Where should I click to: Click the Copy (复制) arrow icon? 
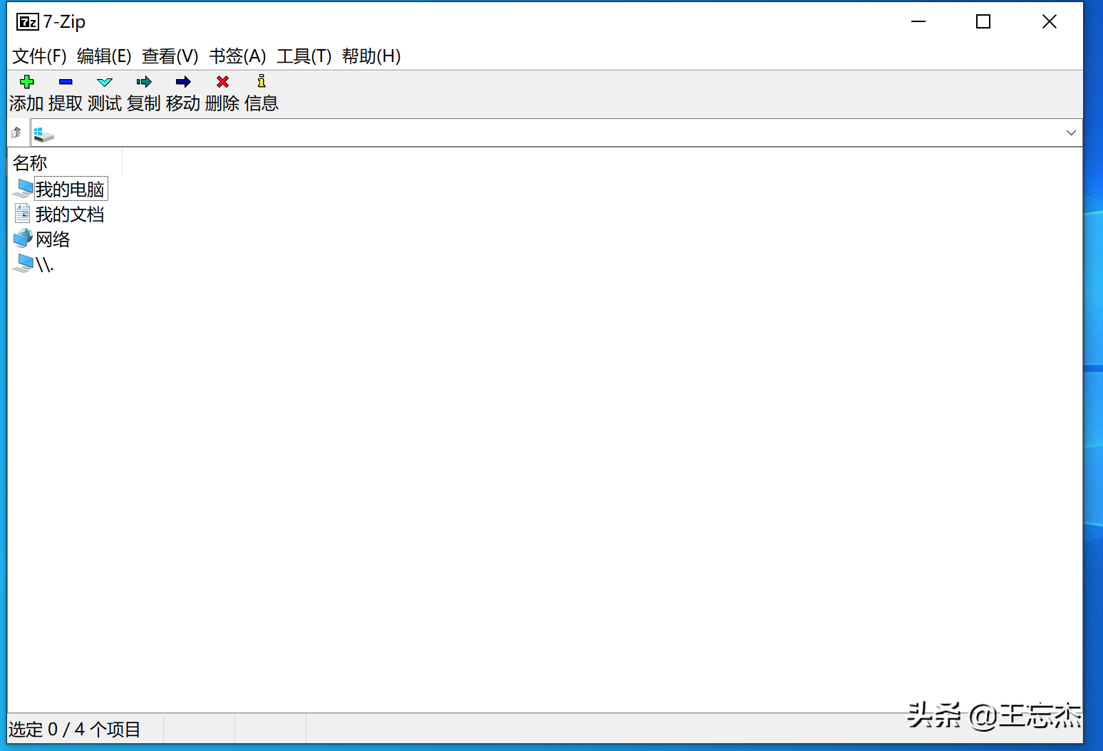click(x=144, y=81)
